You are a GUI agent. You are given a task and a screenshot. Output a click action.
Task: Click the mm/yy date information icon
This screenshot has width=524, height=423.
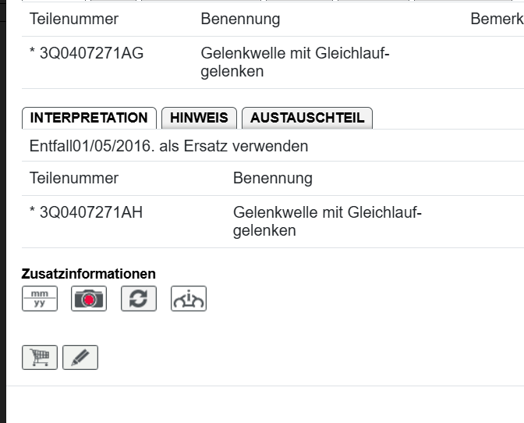coord(39,299)
